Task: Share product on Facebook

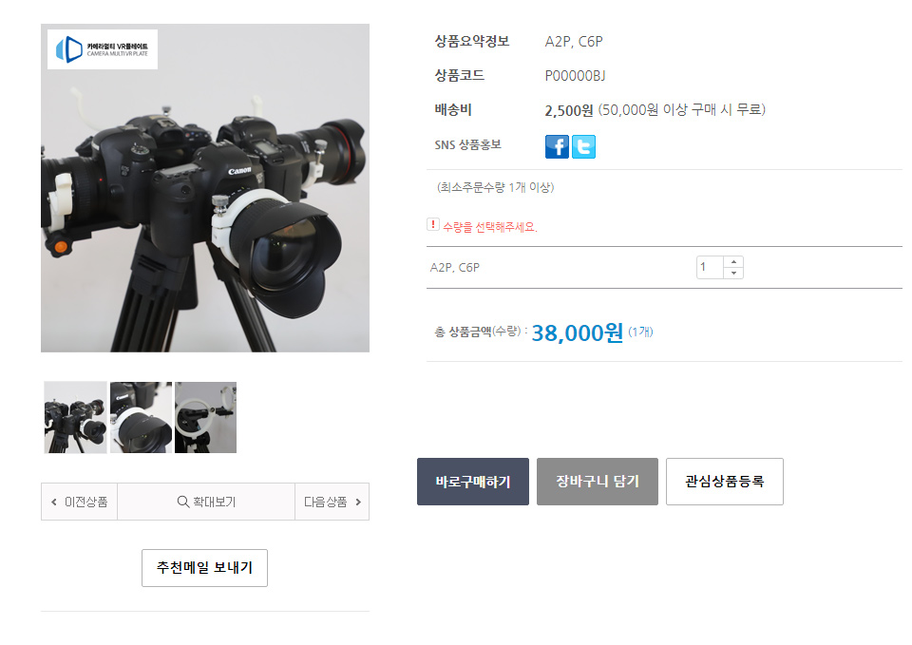Action: click(x=557, y=146)
